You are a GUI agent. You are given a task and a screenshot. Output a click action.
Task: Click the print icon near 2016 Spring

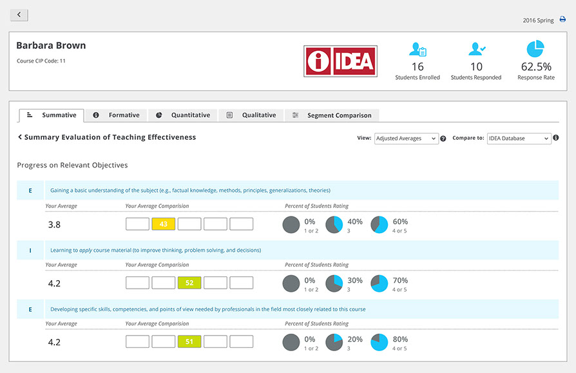562,20
